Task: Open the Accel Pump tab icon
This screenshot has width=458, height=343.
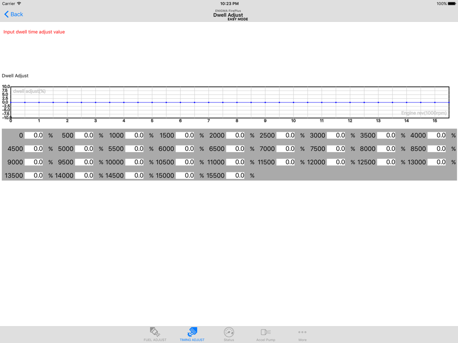Action: (266, 332)
